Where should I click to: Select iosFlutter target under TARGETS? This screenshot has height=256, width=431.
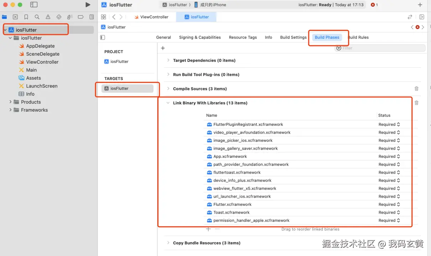127,89
